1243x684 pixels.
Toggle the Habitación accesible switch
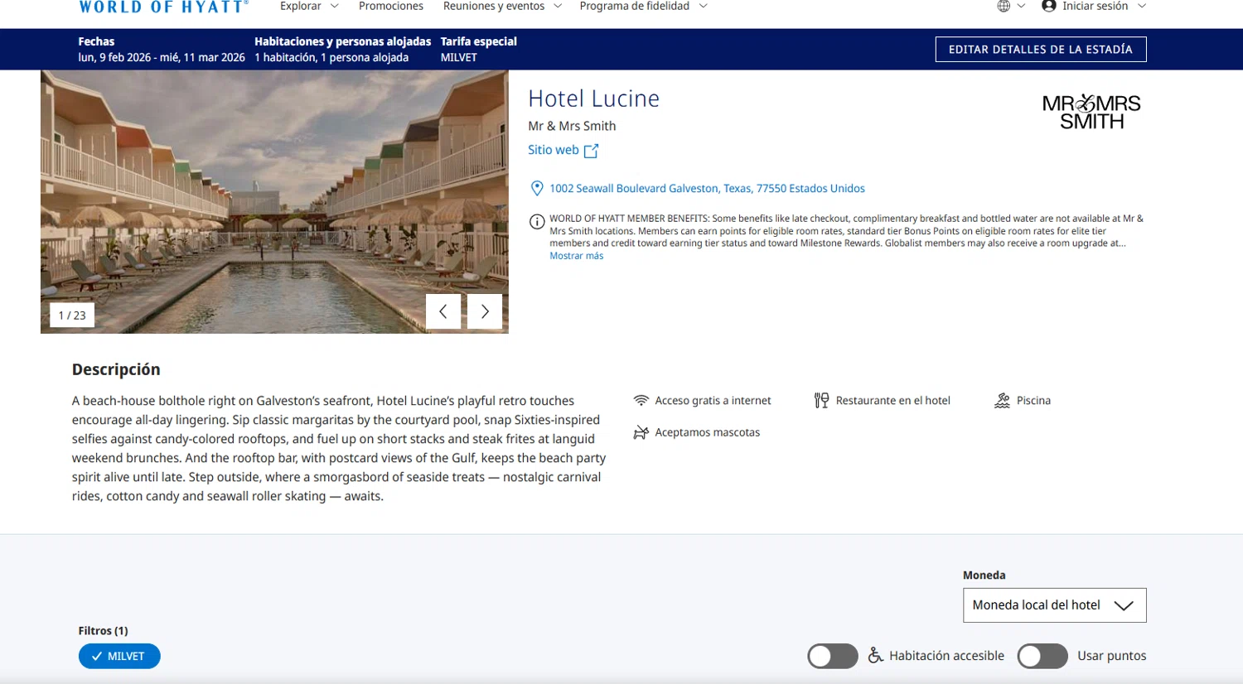click(833, 656)
